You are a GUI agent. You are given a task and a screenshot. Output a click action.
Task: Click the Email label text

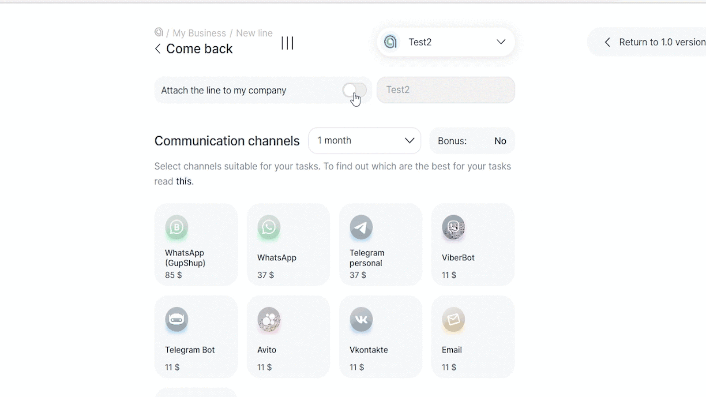pos(452,350)
